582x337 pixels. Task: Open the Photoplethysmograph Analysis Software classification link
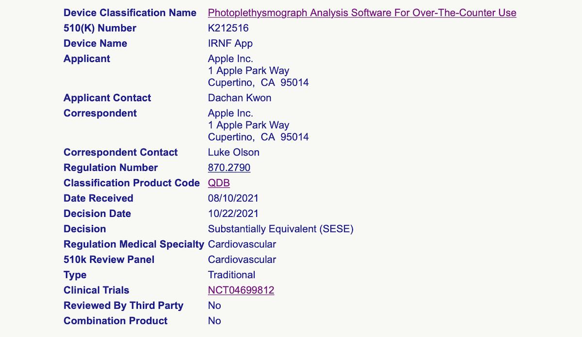[362, 13]
